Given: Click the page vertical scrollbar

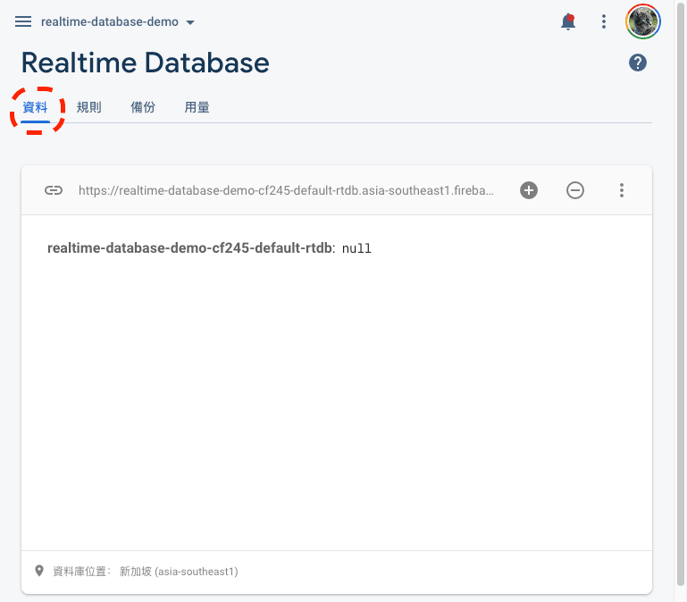Looking at the screenshot, I should [x=681, y=293].
